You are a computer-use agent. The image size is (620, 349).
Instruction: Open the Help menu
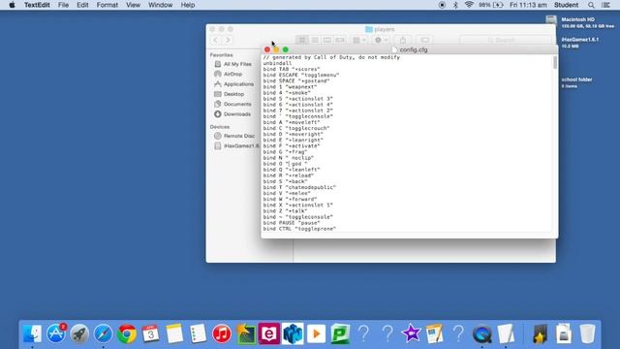(x=188, y=5)
